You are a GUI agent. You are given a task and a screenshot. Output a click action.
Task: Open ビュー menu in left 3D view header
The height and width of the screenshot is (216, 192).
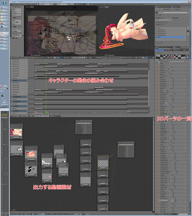click(x=16, y=58)
